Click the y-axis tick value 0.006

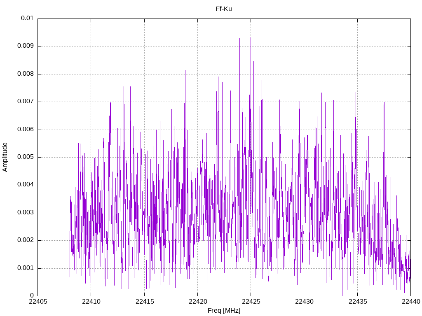pos(26,129)
